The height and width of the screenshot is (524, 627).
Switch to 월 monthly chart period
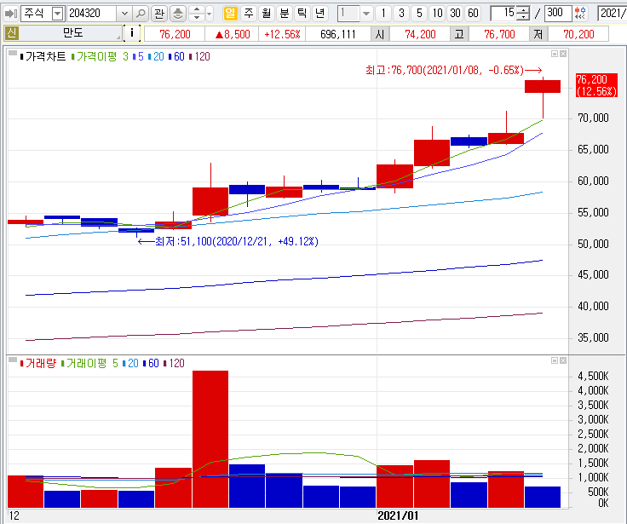pos(267,14)
